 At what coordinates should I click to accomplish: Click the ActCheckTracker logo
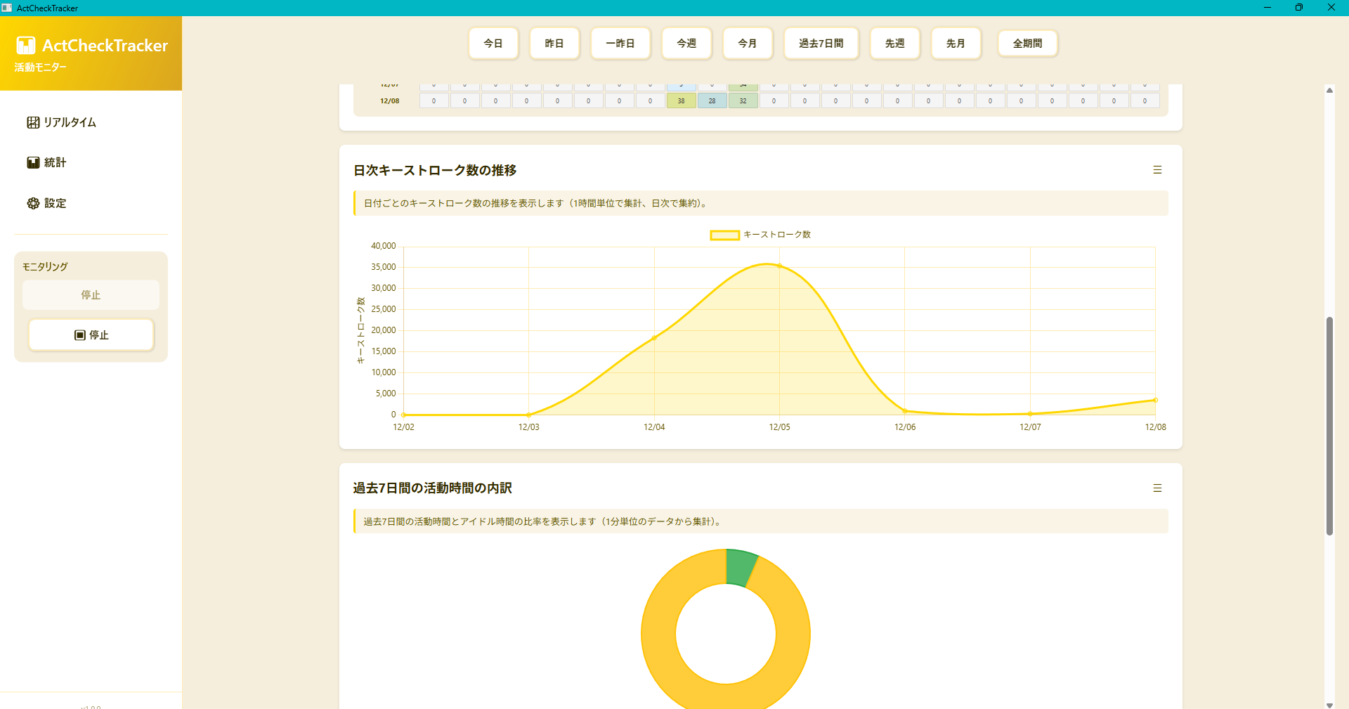click(x=91, y=45)
